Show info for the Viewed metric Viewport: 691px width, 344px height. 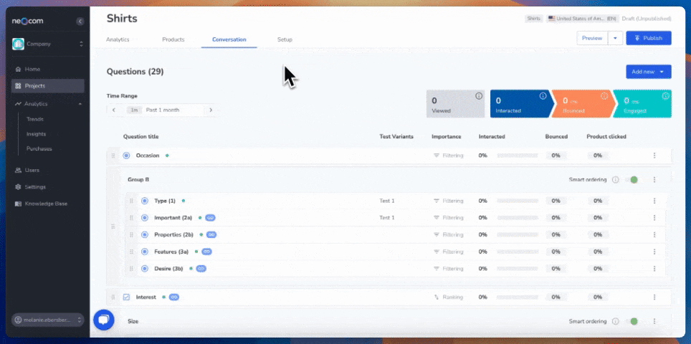pos(479,96)
